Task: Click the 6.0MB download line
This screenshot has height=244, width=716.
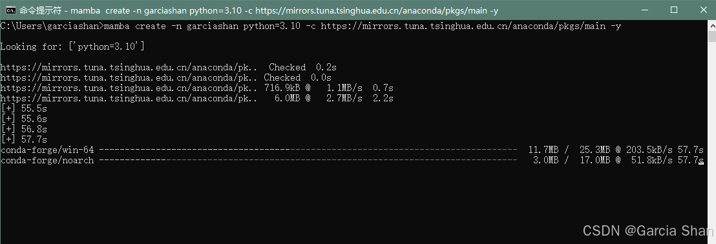Action: coord(197,98)
